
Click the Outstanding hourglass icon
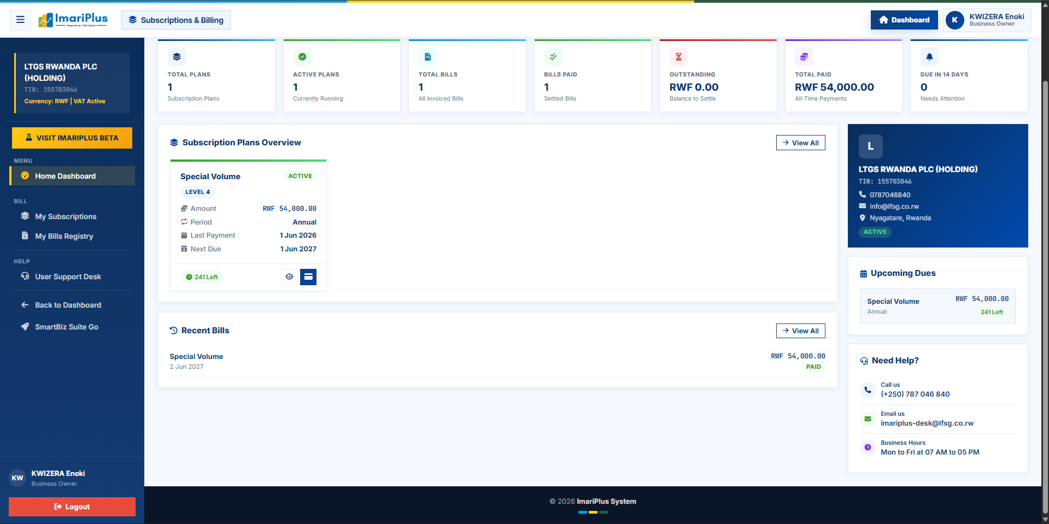coord(678,57)
